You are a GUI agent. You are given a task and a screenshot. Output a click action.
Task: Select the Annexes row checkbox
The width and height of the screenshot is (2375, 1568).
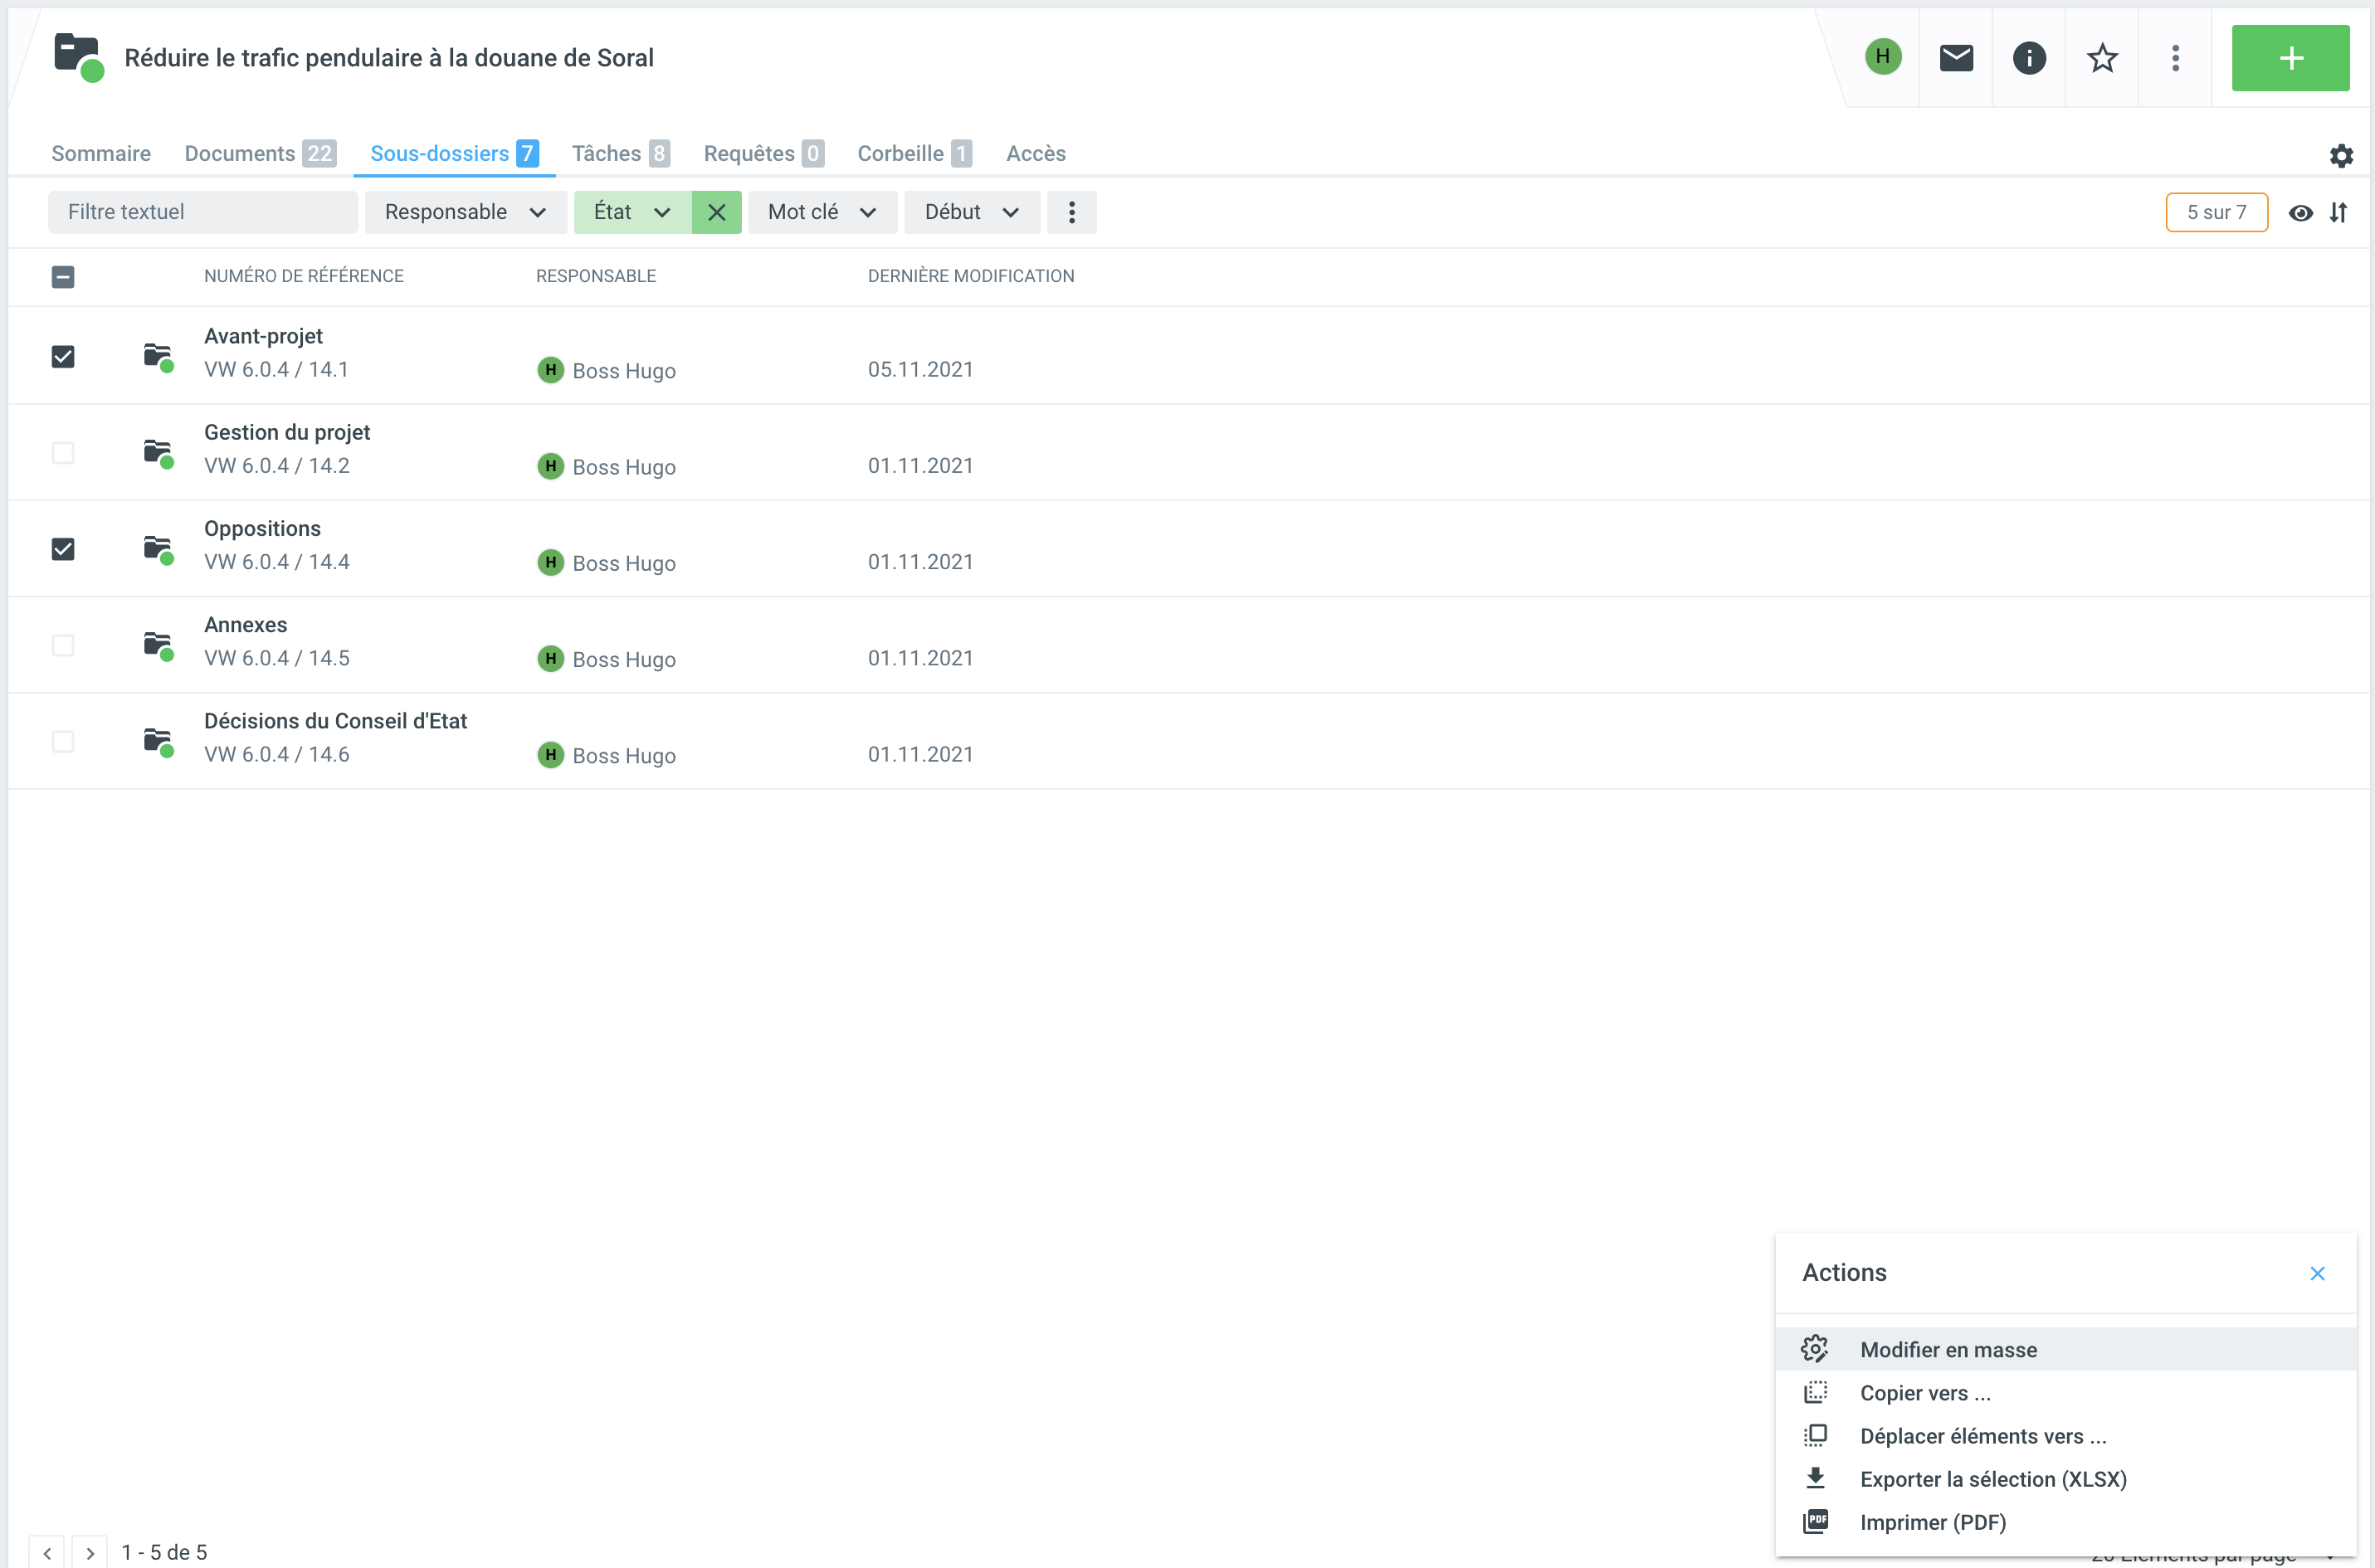click(x=63, y=645)
